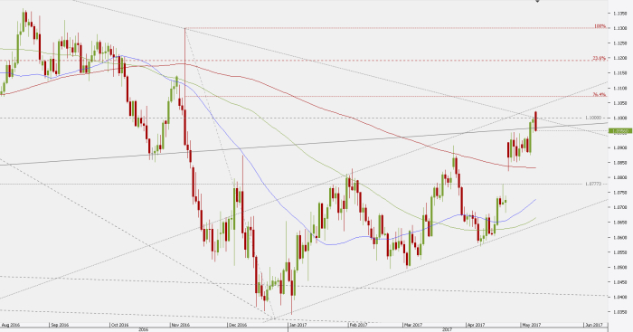633x332 pixels.
Task: Click the 1.1350 price axis label
Action: click(620, 14)
